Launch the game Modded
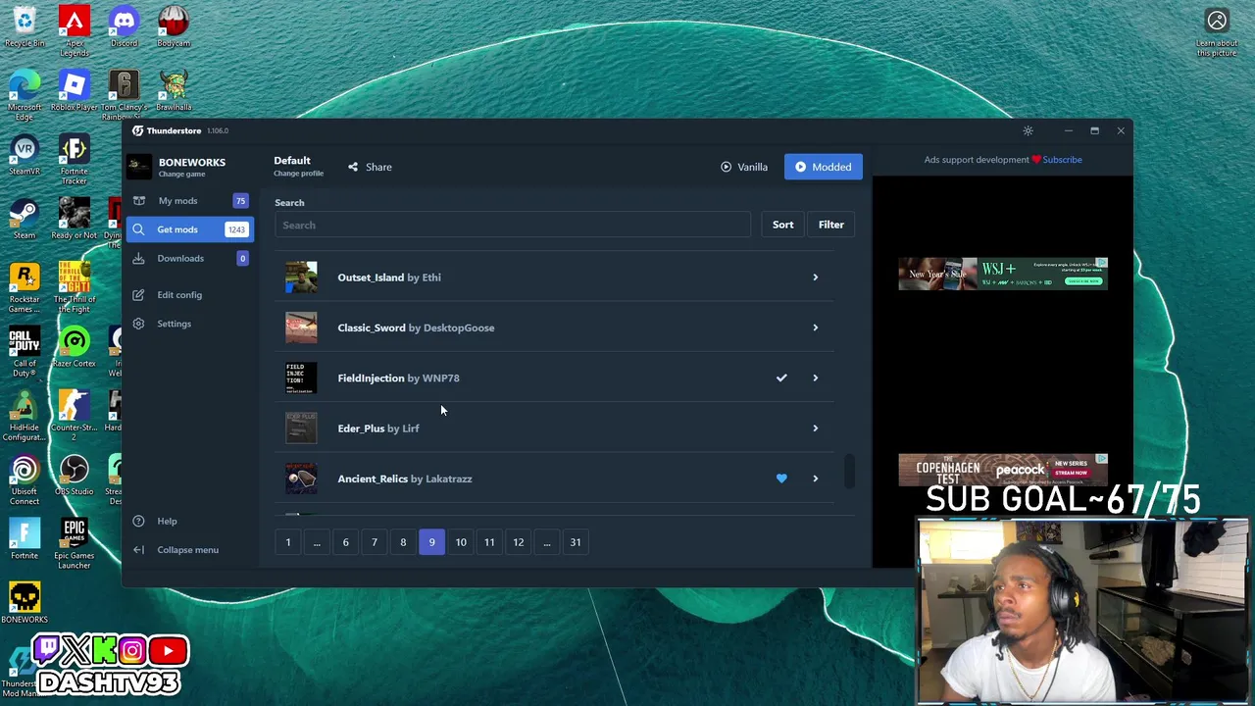 (823, 167)
